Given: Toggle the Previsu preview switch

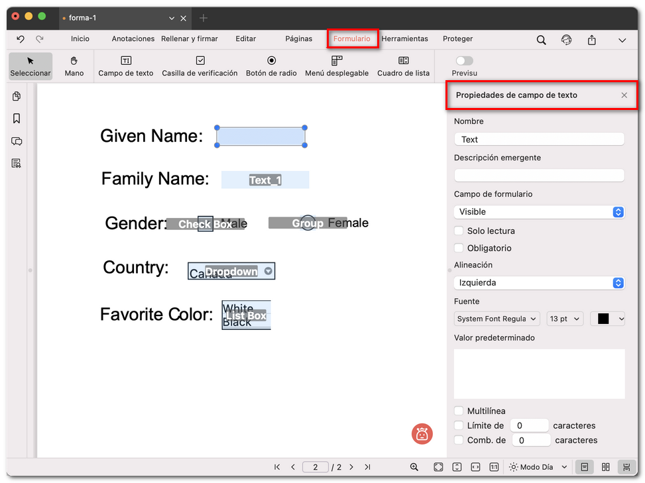Looking at the screenshot, I should (x=464, y=61).
